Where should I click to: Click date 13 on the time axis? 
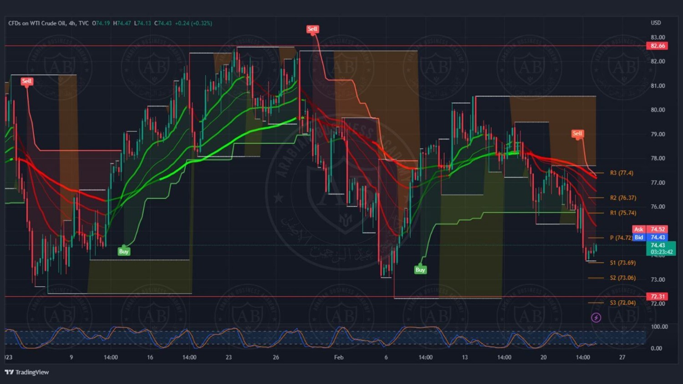[464, 358]
